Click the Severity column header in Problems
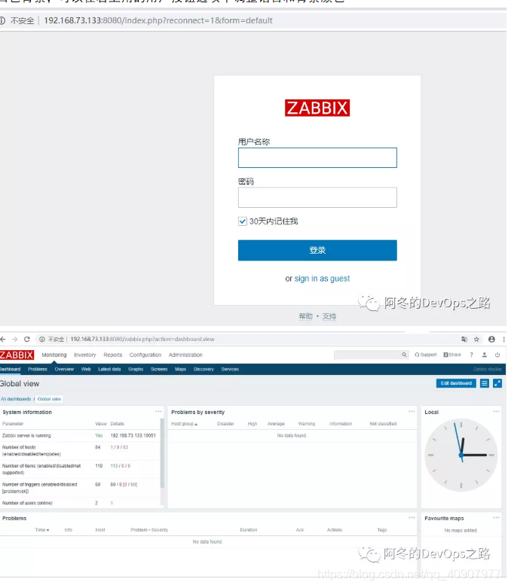 click(160, 530)
